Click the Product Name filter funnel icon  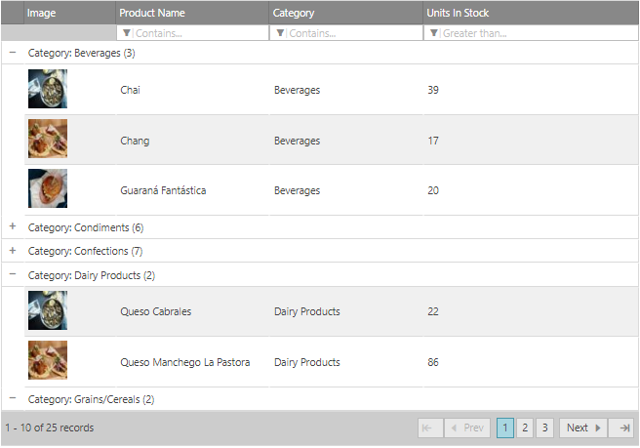pos(126,33)
